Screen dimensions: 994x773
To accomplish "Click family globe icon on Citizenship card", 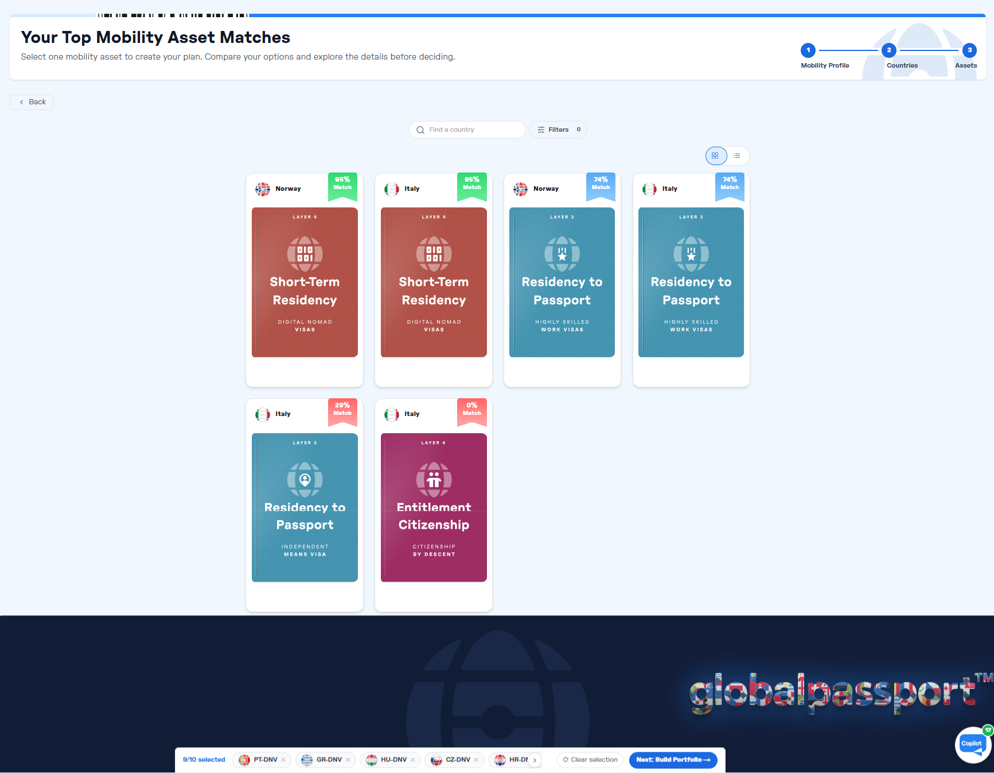I will (434, 480).
